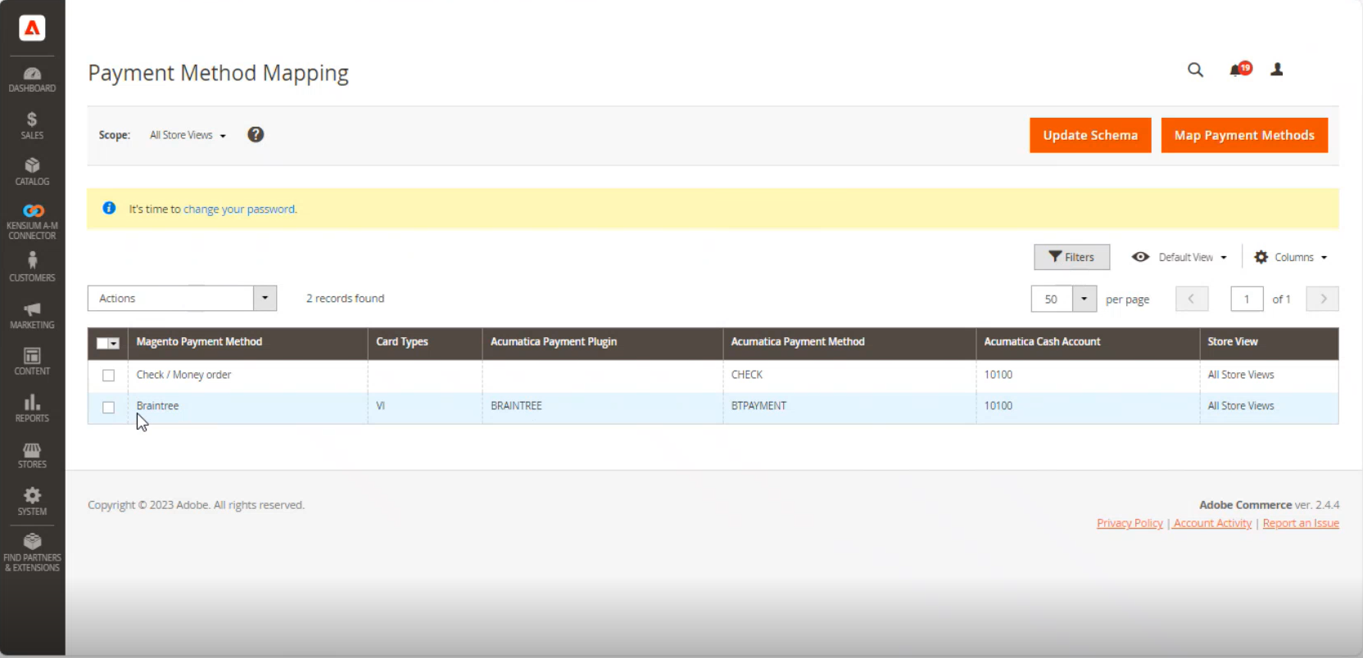Click the scope help question mark
Viewport: 1363px width, 658px height.
coord(256,135)
